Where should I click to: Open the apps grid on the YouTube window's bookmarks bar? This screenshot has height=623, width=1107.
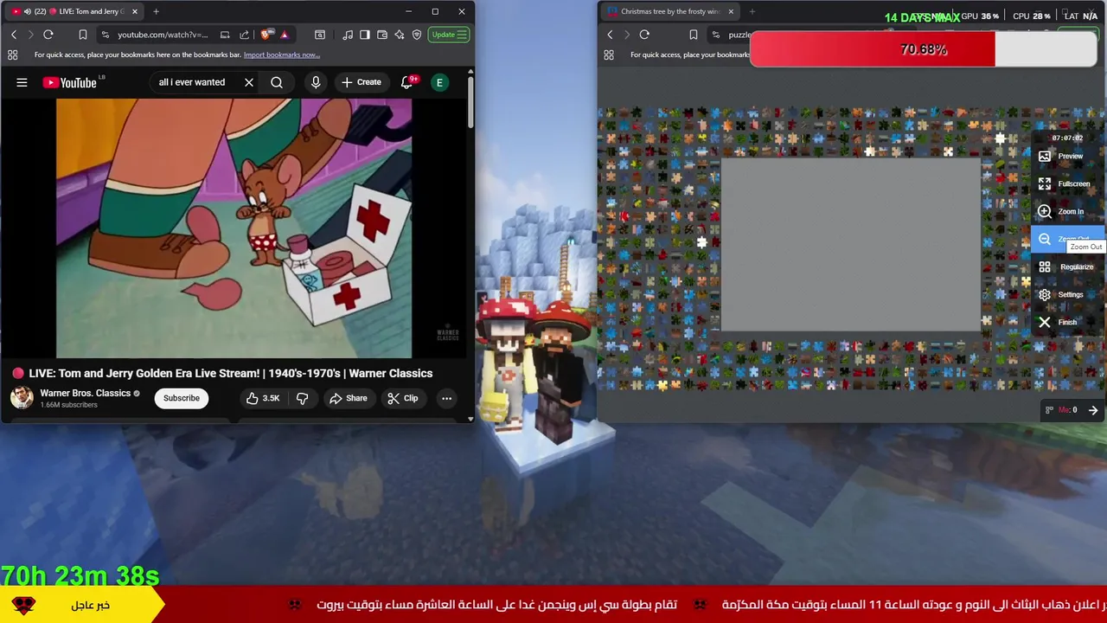click(x=13, y=55)
